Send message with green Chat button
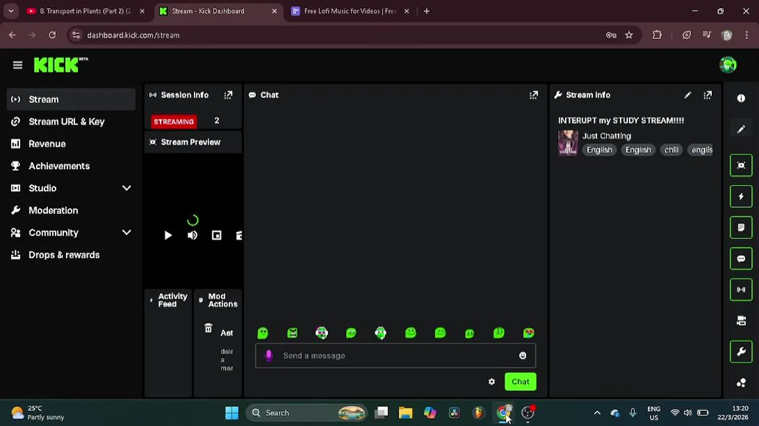The image size is (759, 426). coord(520,382)
